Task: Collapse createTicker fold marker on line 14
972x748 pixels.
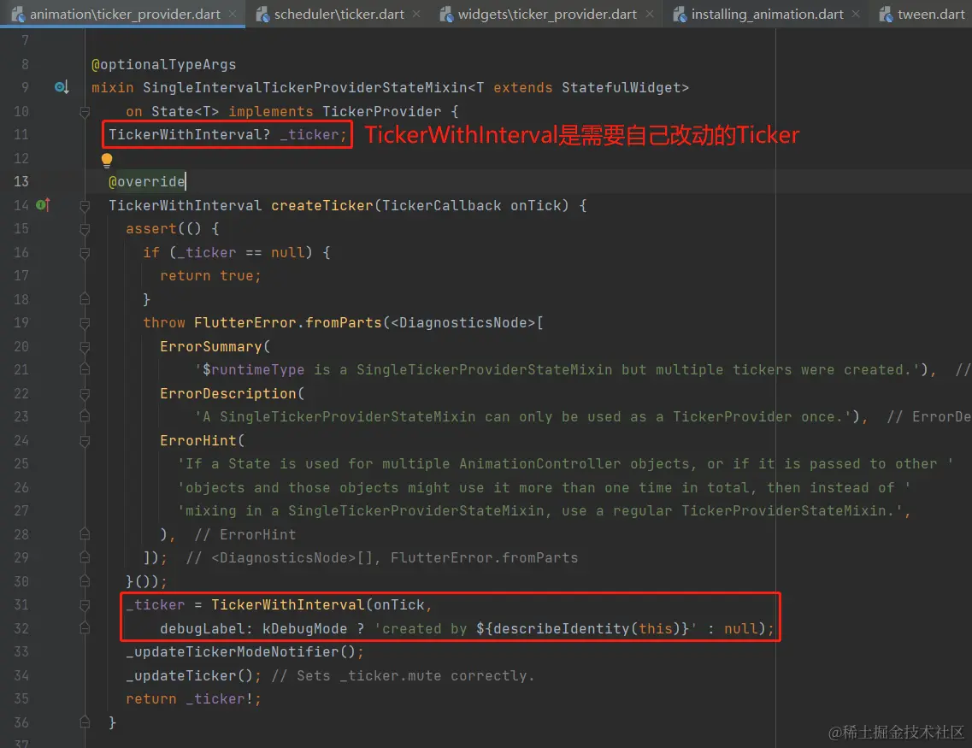Action: click(x=85, y=206)
